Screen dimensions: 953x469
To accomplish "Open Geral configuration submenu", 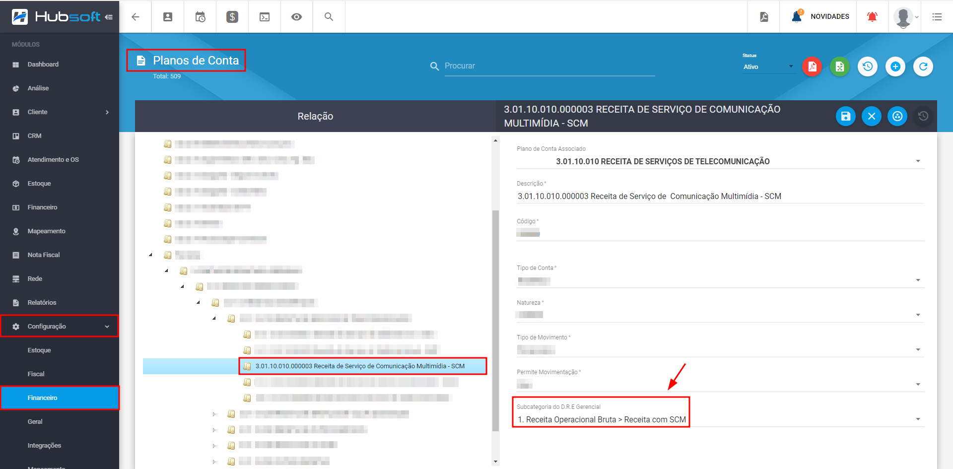I will [60, 422].
